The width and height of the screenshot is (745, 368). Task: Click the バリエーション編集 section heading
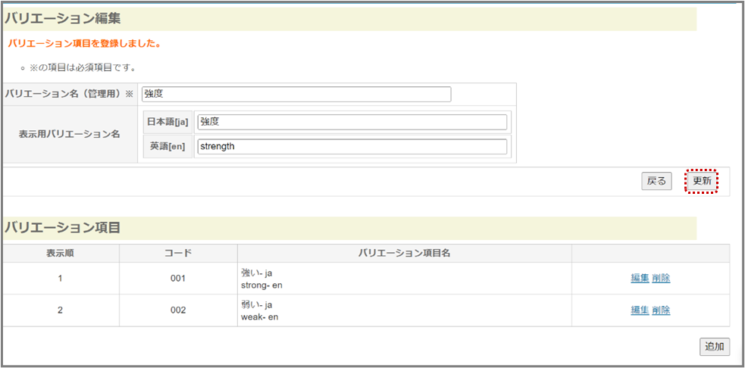[x=62, y=18]
